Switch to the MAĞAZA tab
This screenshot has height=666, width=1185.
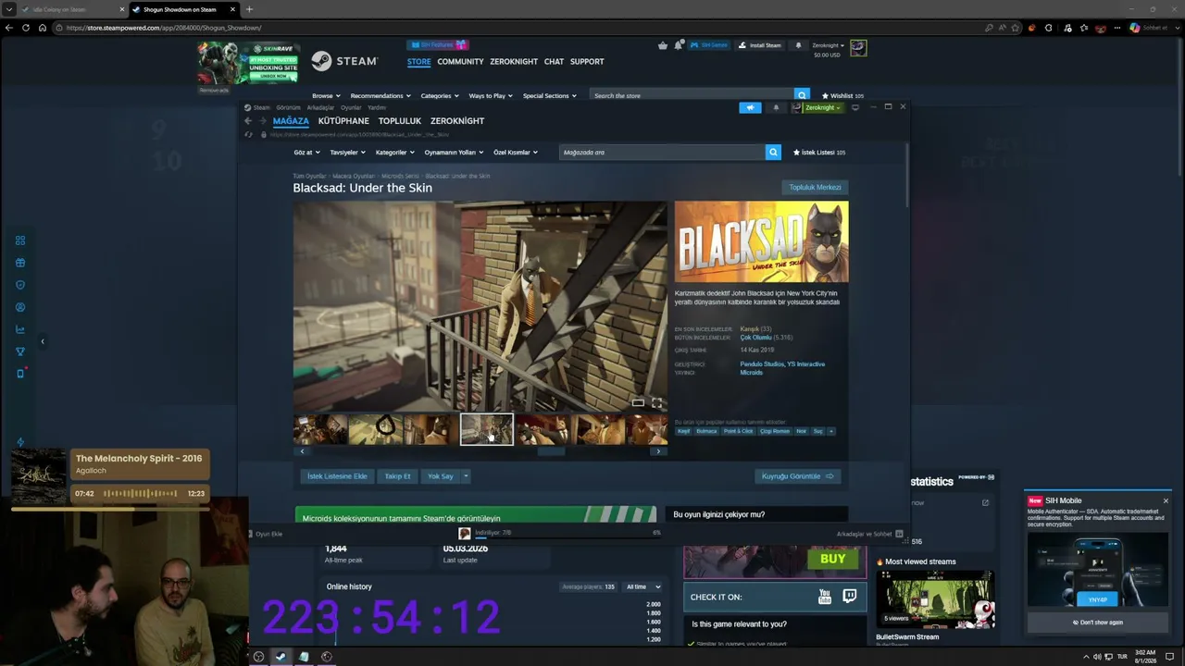[x=291, y=121]
